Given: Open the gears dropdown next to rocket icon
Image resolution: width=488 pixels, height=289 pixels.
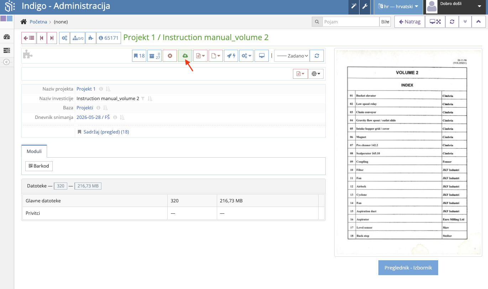Looking at the screenshot, I should click(x=246, y=56).
